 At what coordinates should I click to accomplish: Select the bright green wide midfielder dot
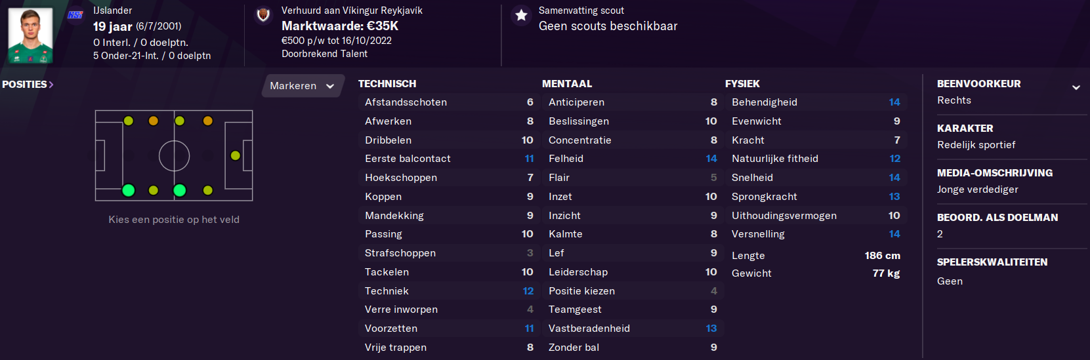coord(180,190)
